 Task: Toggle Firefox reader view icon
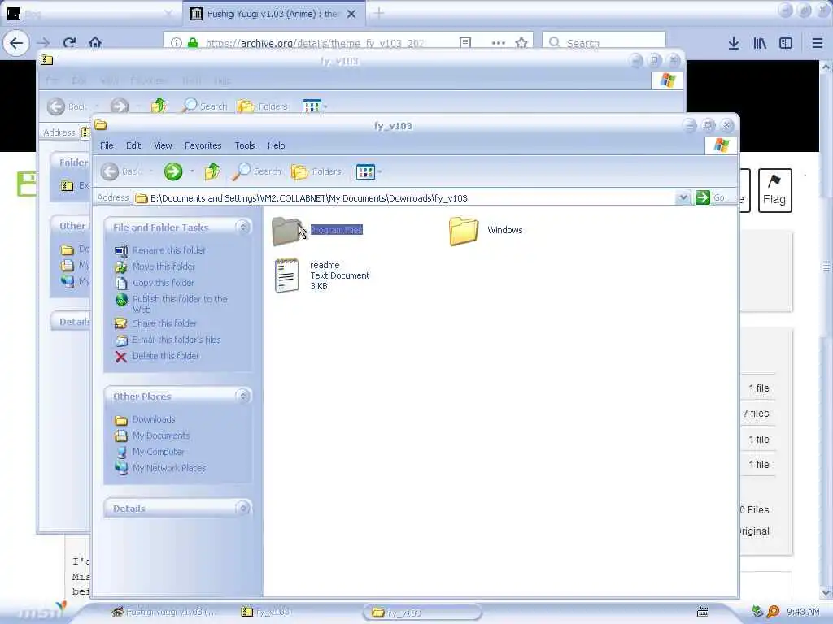click(464, 43)
